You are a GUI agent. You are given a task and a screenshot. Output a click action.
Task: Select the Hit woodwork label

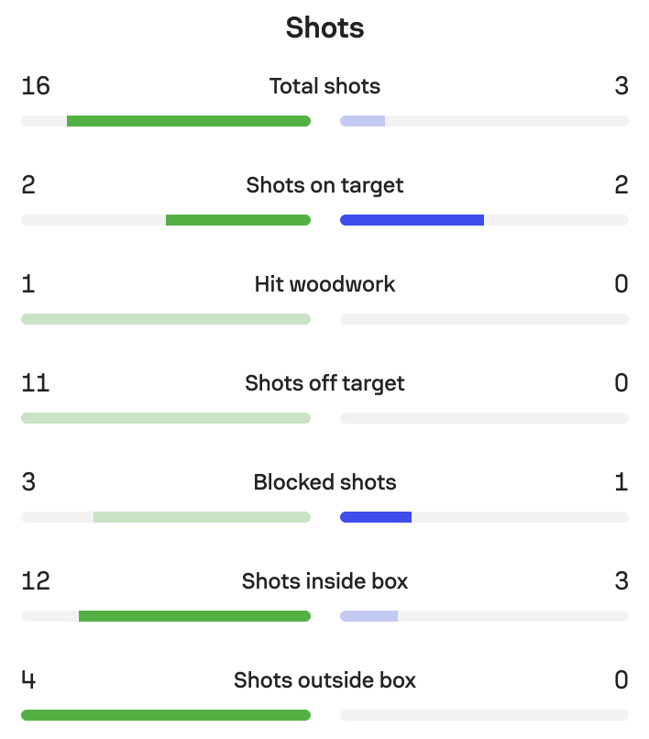pyautogui.click(x=324, y=284)
